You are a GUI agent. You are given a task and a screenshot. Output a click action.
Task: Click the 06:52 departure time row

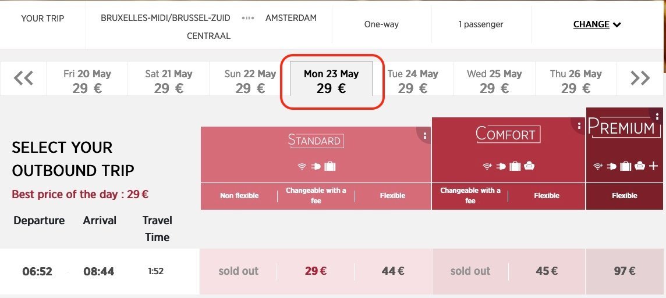tap(37, 271)
